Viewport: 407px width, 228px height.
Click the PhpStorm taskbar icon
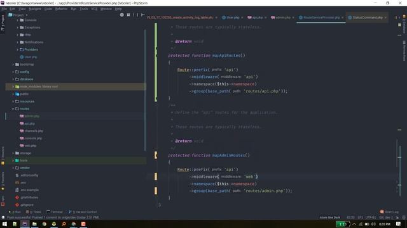[25, 224]
